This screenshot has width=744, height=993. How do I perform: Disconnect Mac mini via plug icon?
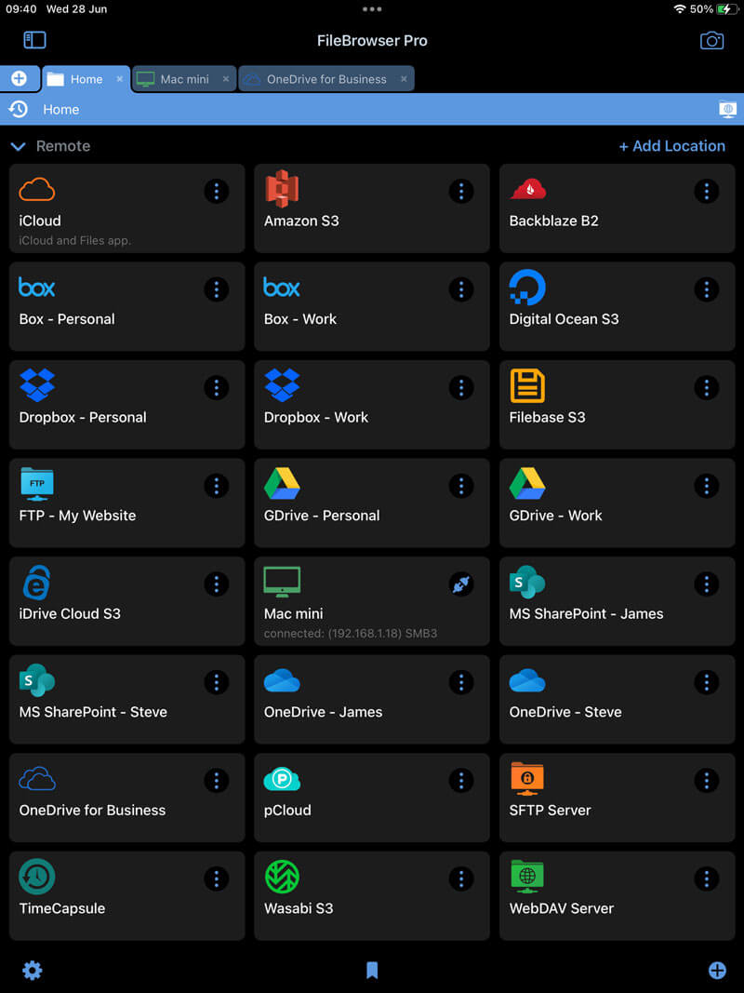[461, 584]
